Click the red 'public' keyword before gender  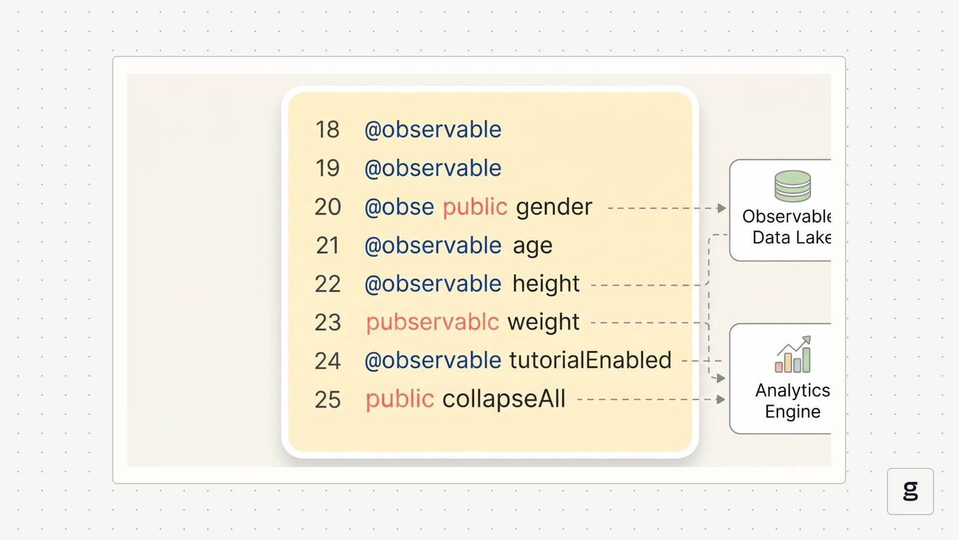[475, 207]
